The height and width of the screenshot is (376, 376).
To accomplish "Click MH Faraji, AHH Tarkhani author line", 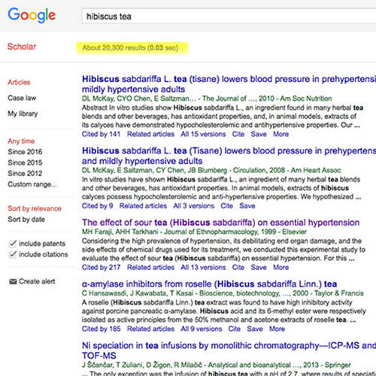I will click(194, 232).
